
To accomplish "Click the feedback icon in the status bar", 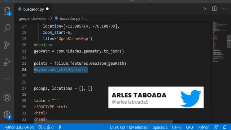I will [x=216, y=127].
